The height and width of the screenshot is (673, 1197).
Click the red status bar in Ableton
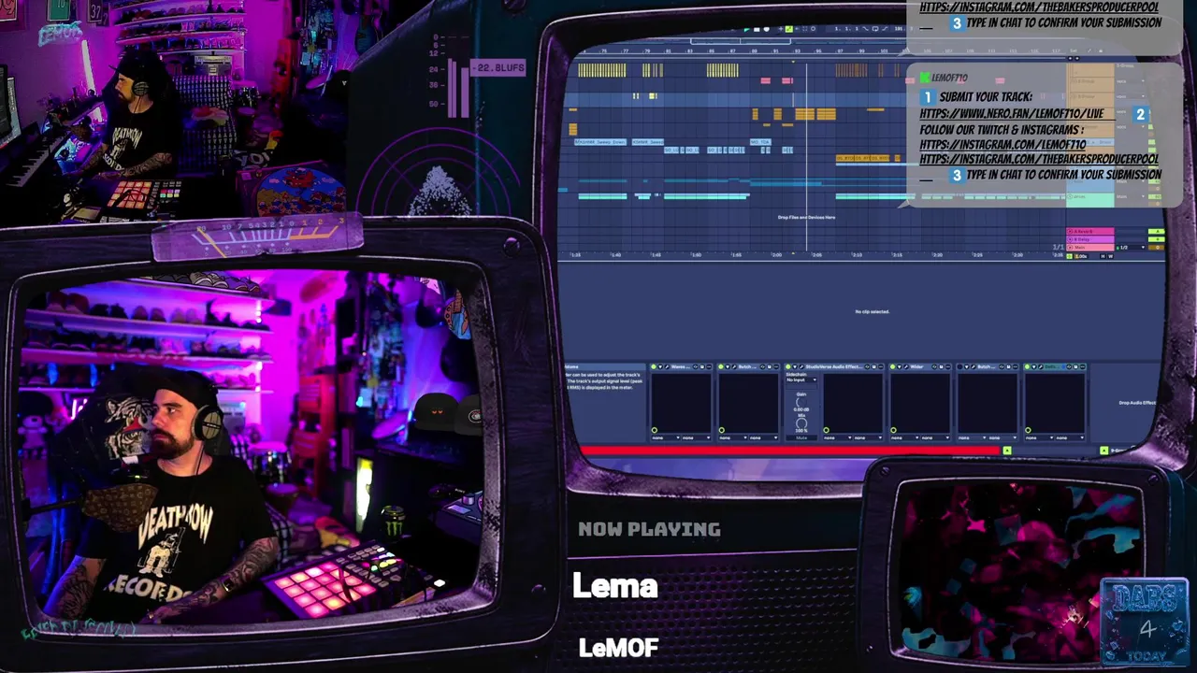coord(790,451)
